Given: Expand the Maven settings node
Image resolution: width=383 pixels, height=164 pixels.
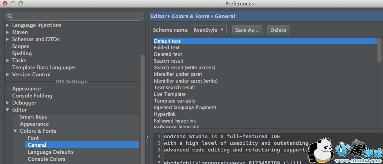Looking at the screenshot, I should (x=7, y=32).
